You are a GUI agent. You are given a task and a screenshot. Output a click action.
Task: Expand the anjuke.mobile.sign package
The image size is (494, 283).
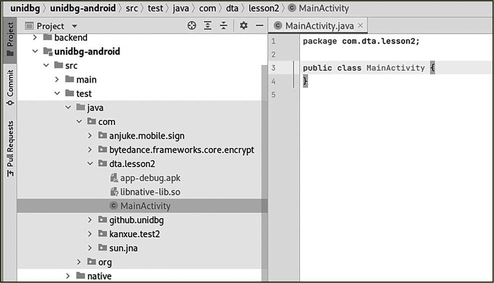pyautogui.click(x=90, y=135)
